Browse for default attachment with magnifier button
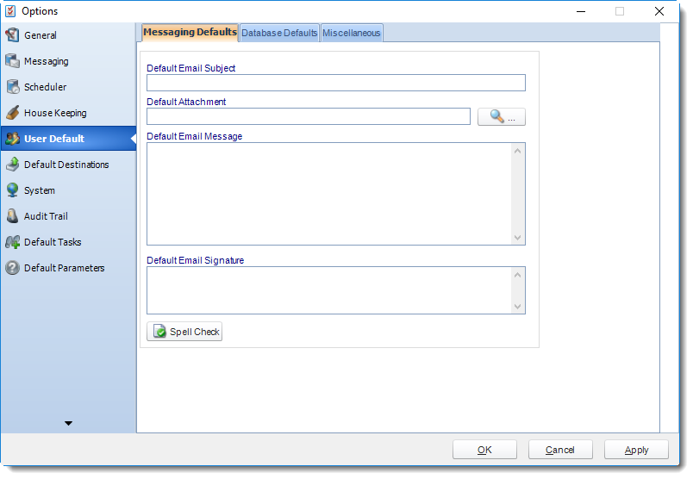 point(501,116)
